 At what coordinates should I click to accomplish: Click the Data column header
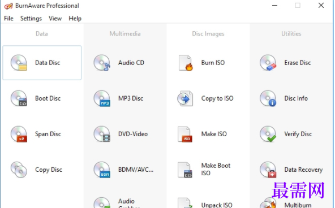click(x=42, y=34)
